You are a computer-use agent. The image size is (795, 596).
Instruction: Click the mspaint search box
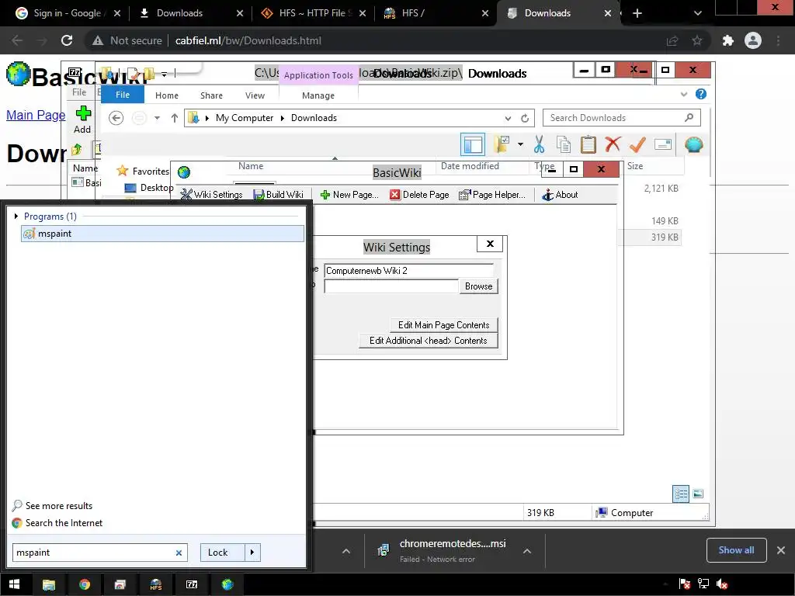coord(94,553)
